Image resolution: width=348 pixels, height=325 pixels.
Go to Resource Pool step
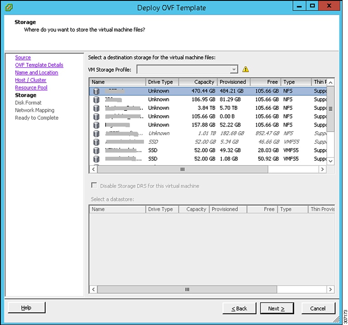(x=31, y=88)
